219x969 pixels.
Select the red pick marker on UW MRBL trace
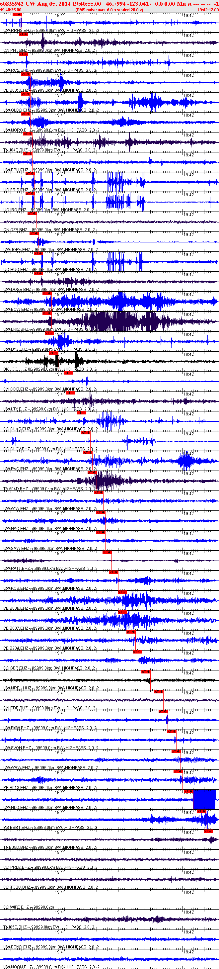[x=146, y=672]
